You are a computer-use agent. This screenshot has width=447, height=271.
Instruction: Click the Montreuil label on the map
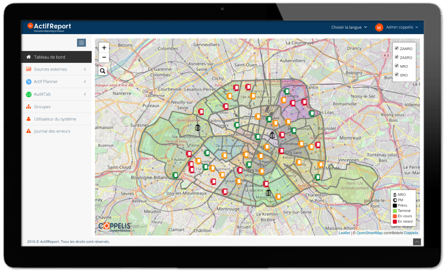(x=350, y=138)
